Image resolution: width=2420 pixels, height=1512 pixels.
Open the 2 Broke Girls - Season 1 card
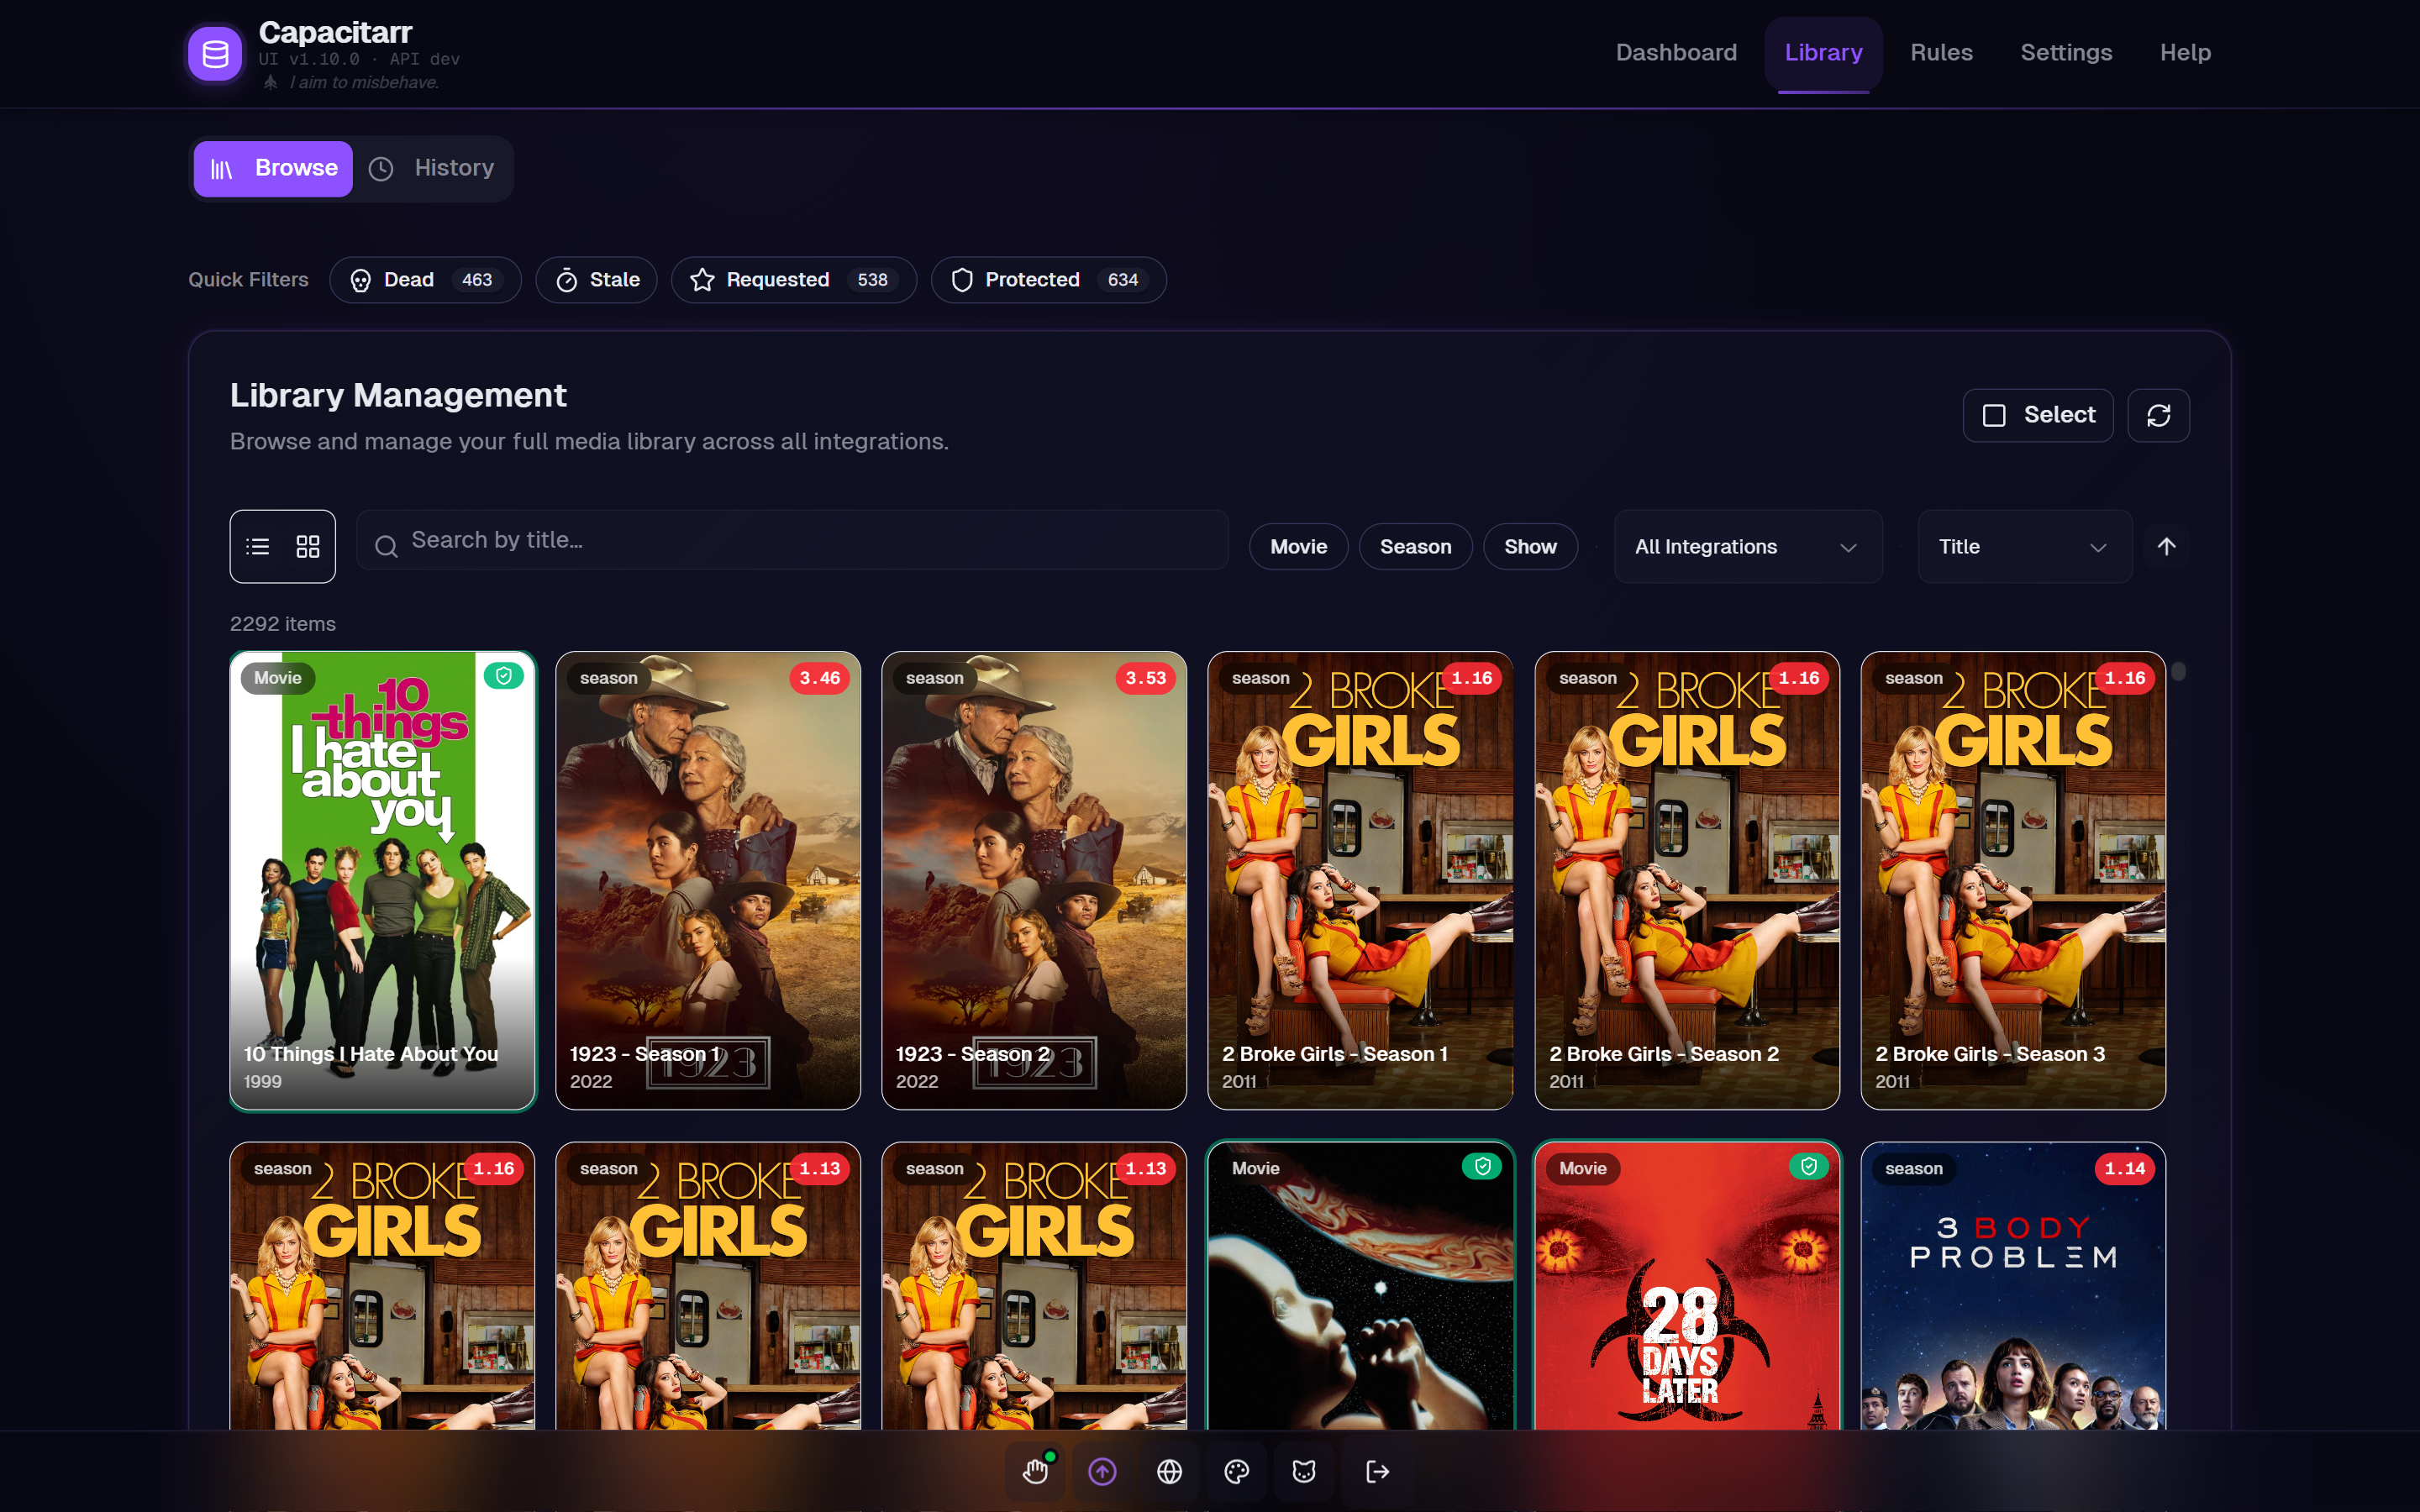[x=1360, y=881]
